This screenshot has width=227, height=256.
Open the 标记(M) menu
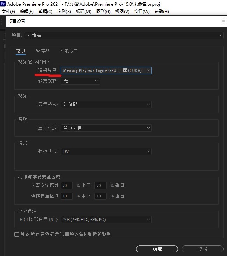[x=84, y=12]
